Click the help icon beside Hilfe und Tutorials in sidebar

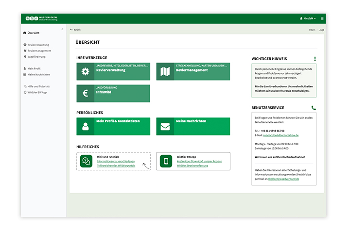25,86
